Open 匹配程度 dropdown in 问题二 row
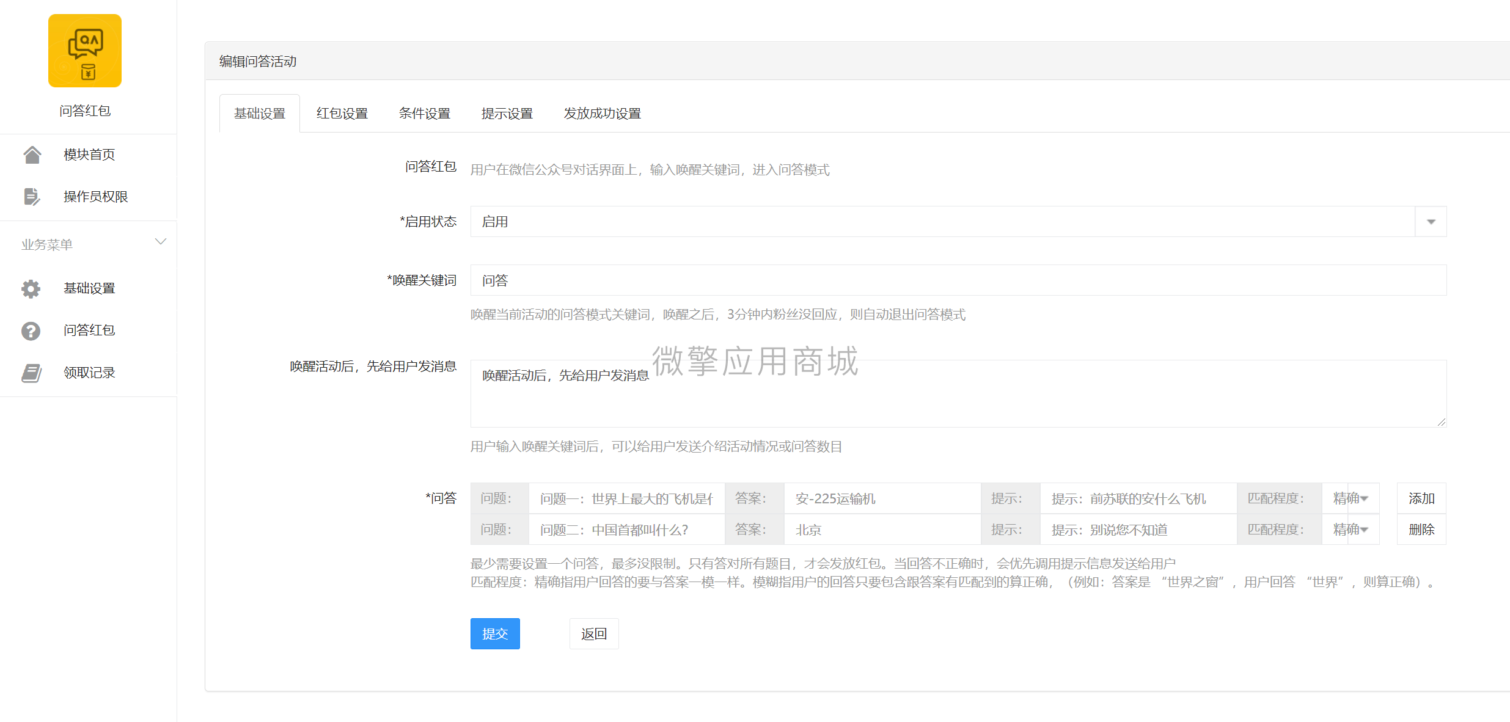 (1351, 530)
